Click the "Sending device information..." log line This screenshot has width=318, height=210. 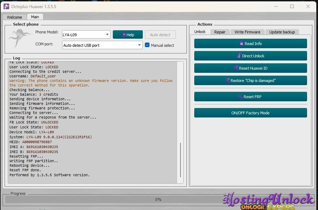click(x=40, y=99)
